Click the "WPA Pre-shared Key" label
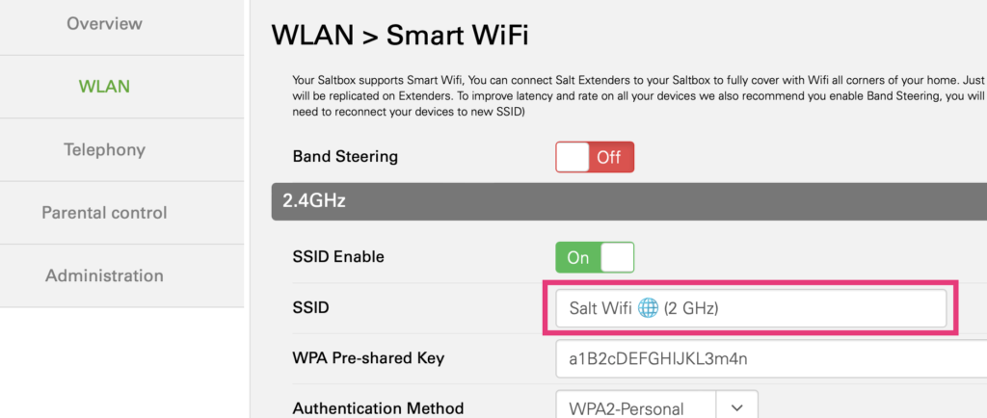This screenshot has width=987, height=418. (368, 359)
